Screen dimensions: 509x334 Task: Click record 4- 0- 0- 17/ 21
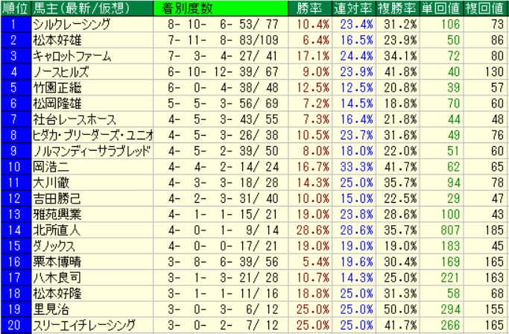tap(224, 246)
